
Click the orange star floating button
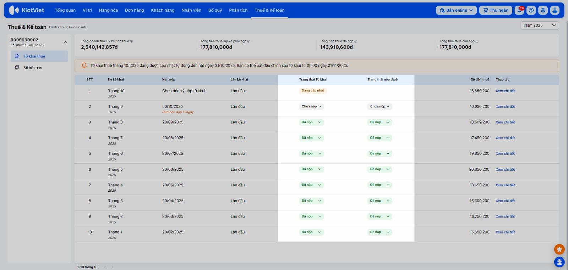pyautogui.click(x=559, y=249)
